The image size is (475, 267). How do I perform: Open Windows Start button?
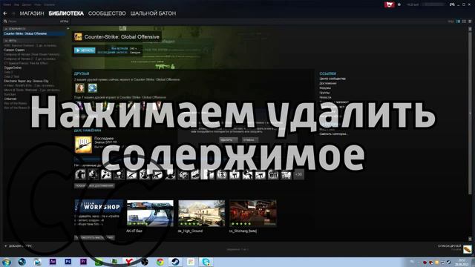tap(7, 262)
